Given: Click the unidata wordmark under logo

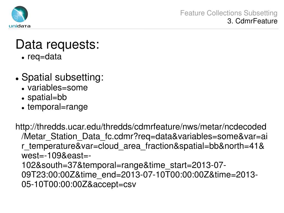Looking at the screenshot, I should point(19,26).
